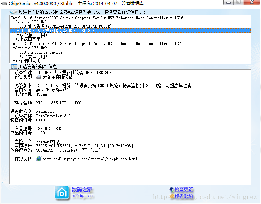Click the author email envelope icon
The image size is (261, 204).
(x=171, y=196)
